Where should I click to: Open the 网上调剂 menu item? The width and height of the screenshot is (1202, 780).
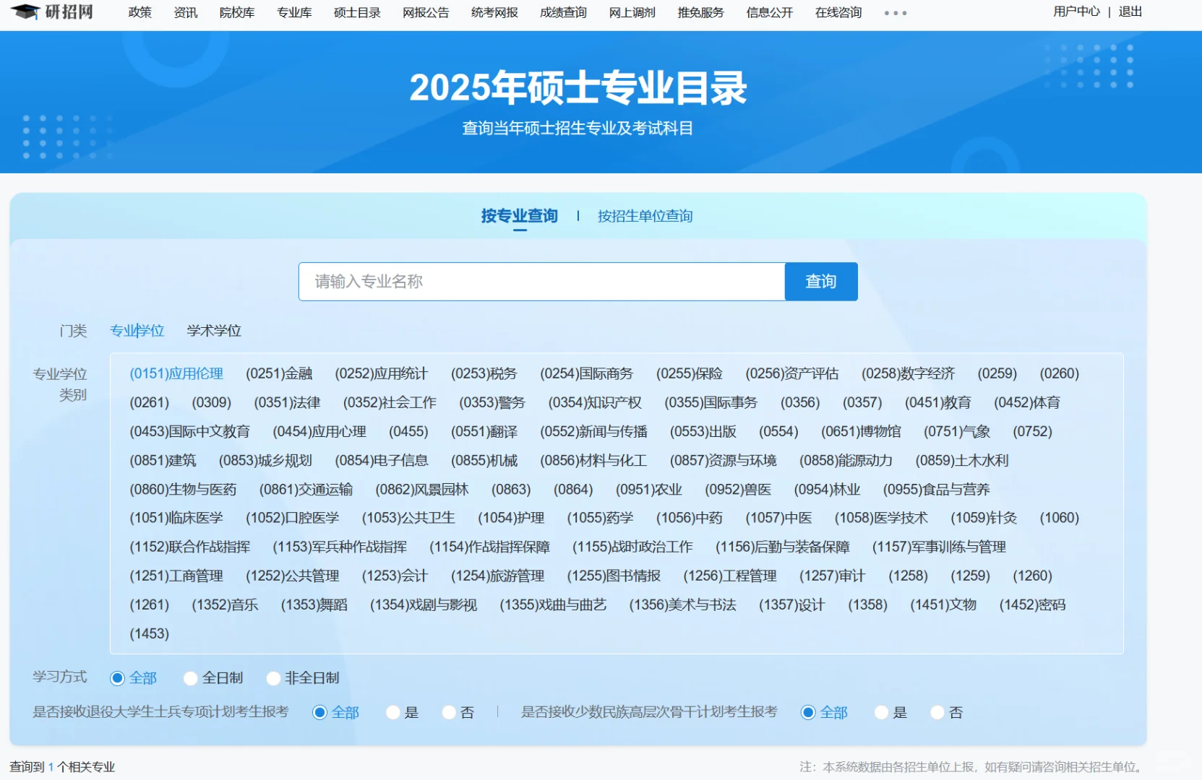[630, 12]
